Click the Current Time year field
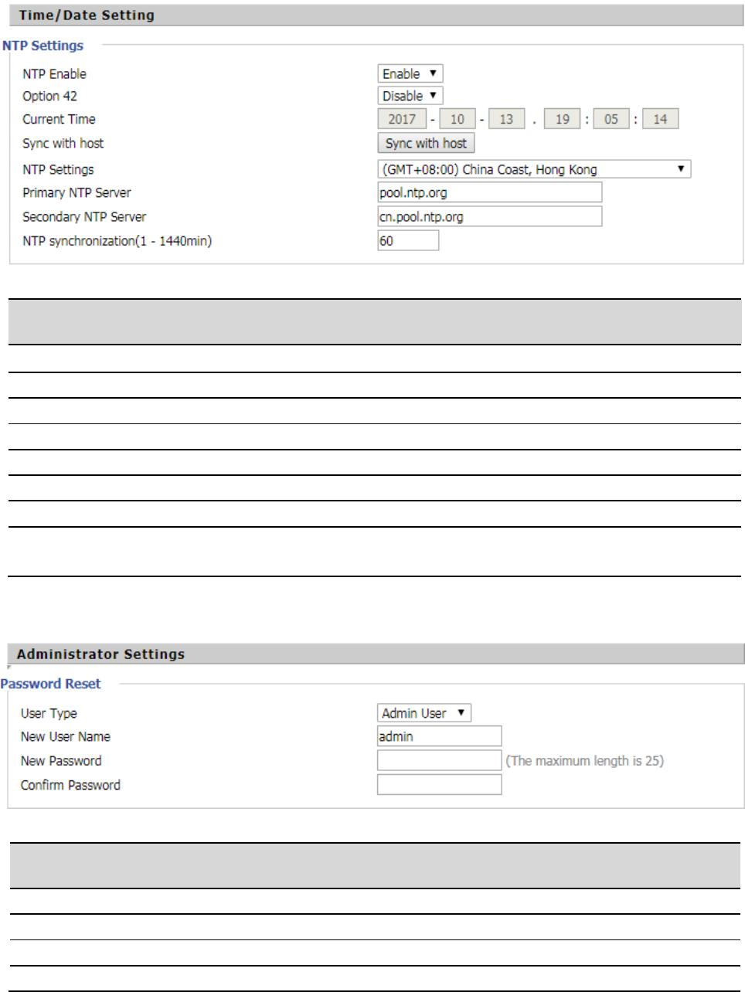745x992 pixels. pos(402,119)
